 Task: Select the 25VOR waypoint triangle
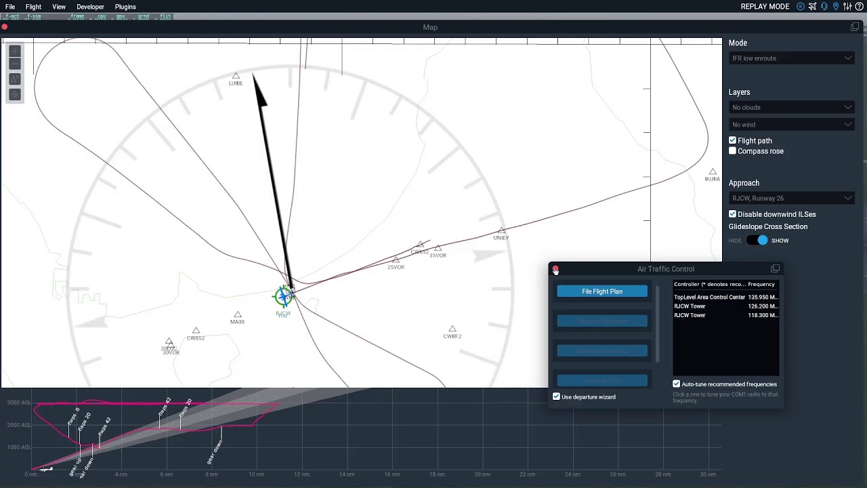pyautogui.click(x=396, y=260)
